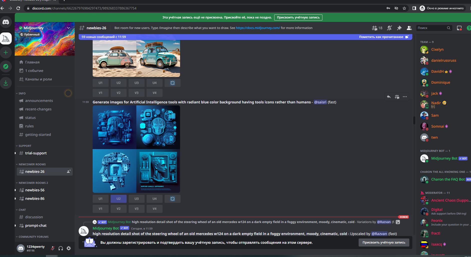Viewport: 471px width, 257px height.
Task: Open notification settings bell icon
Action: [x=389, y=28]
